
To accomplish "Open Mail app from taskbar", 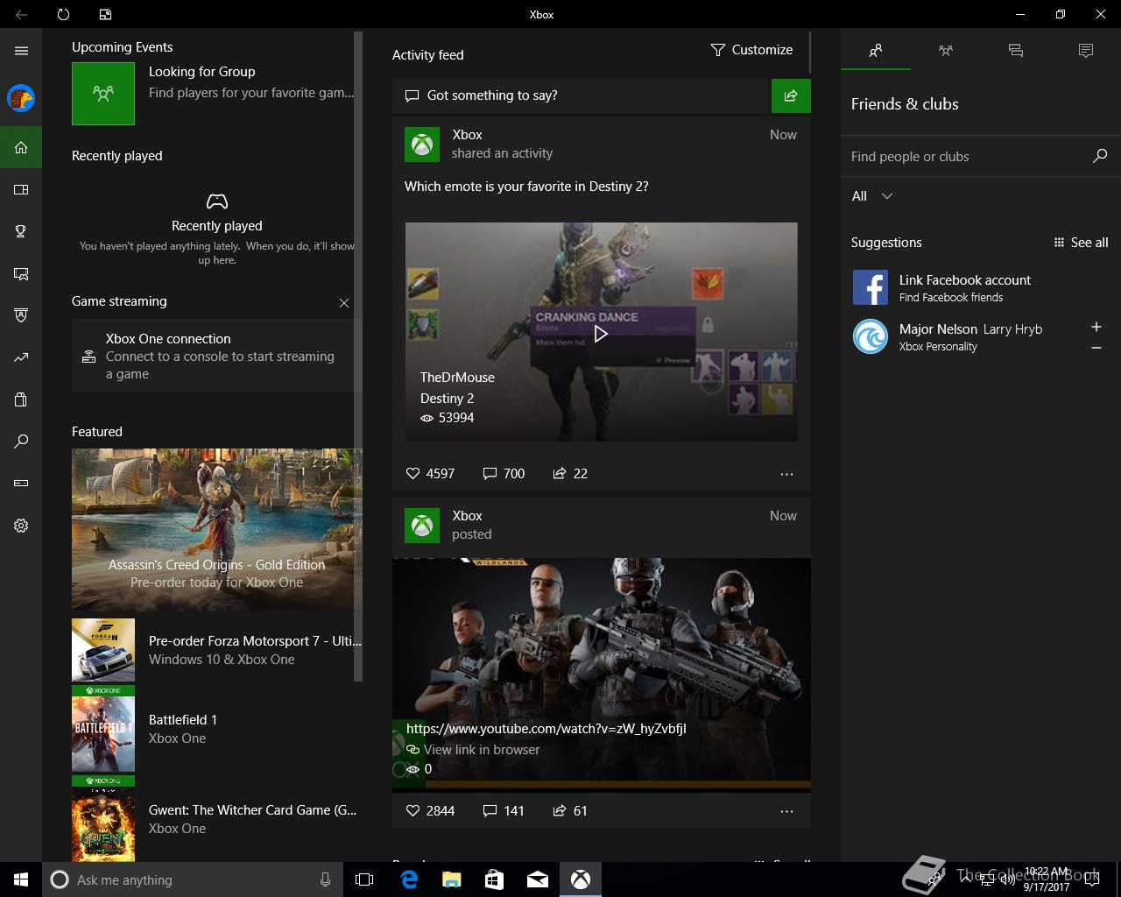I will [x=538, y=879].
